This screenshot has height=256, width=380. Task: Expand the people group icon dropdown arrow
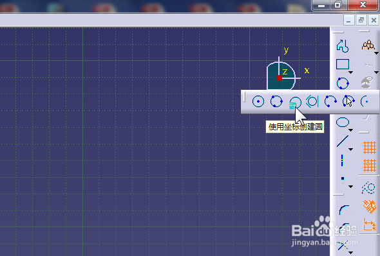(376, 53)
